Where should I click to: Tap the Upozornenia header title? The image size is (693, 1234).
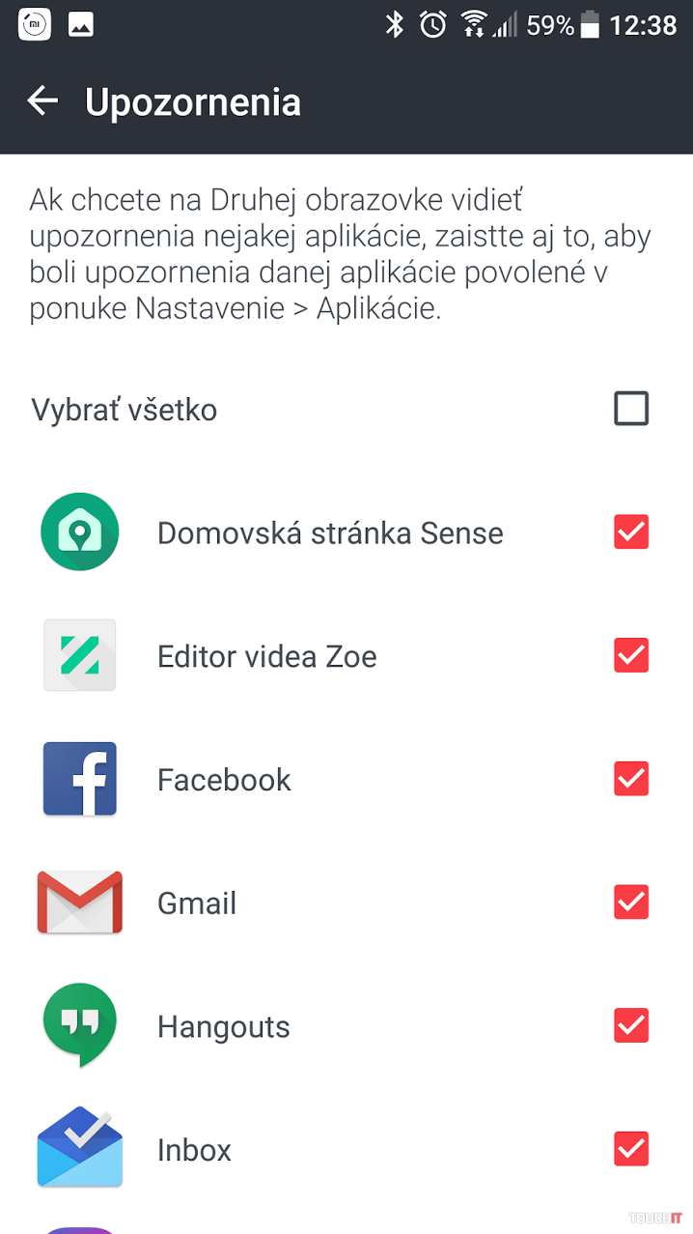point(193,102)
